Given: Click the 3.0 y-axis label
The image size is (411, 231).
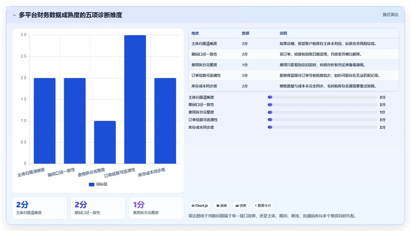Looking at the screenshot, I should (23, 35).
